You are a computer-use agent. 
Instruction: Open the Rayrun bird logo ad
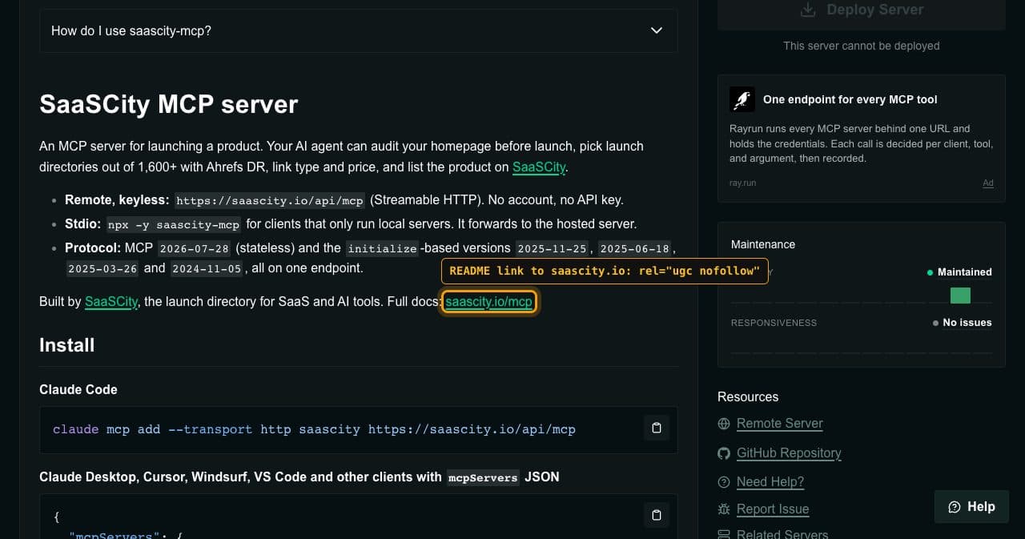tap(742, 99)
